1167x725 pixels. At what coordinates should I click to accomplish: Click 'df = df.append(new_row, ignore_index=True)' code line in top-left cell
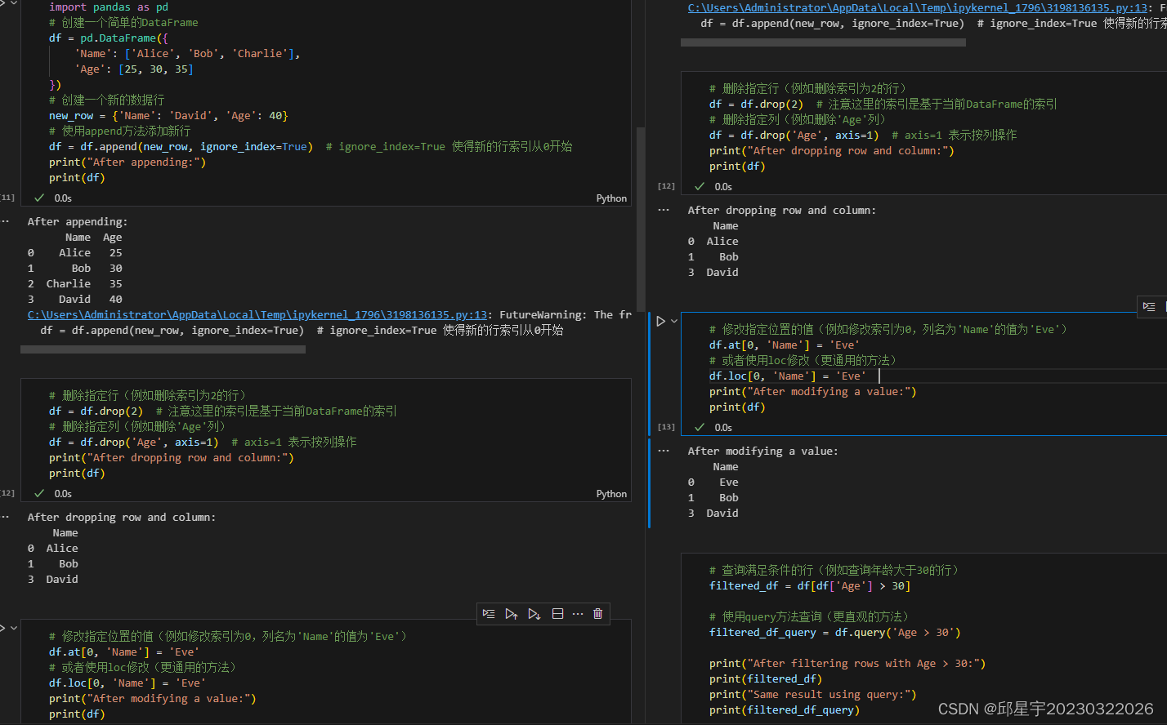[x=181, y=147]
